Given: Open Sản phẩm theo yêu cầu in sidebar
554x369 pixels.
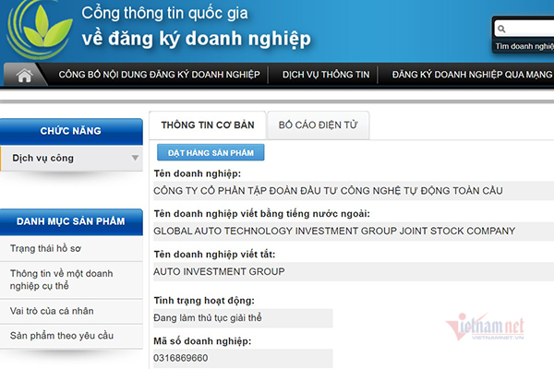Looking at the screenshot, I should 61,336.
